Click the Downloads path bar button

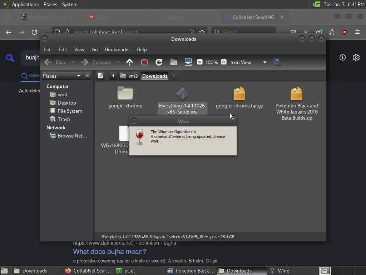click(x=155, y=76)
